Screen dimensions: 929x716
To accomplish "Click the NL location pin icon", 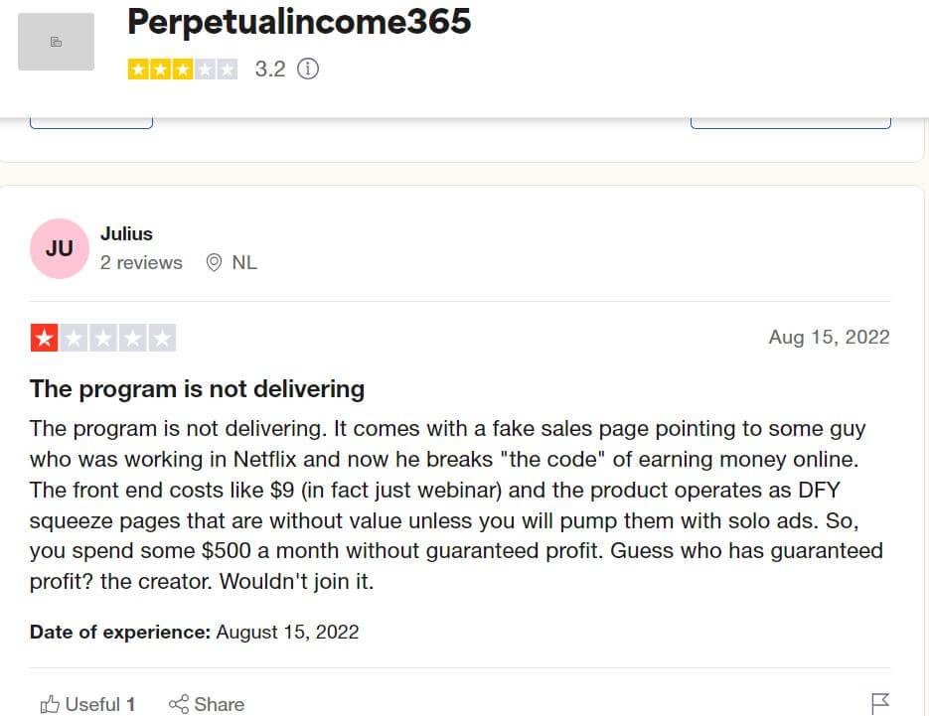I will point(214,262).
